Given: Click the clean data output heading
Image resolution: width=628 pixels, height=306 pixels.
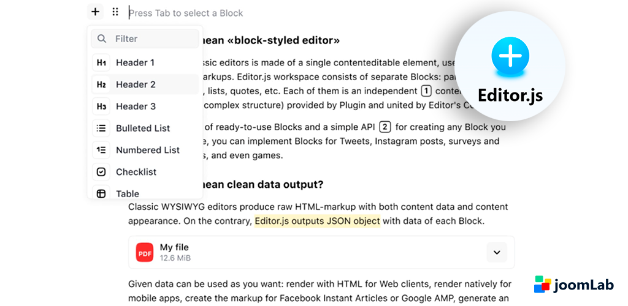Looking at the screenshot, I should point(263,185).
